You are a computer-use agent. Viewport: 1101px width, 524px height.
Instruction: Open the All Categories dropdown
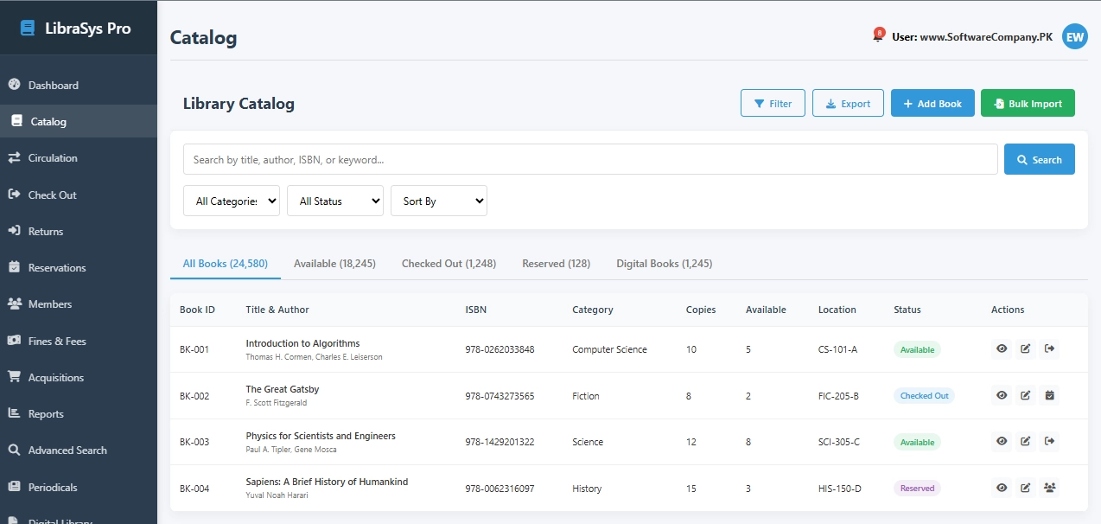click(231, 200)
